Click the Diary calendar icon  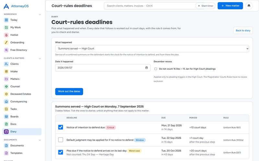pyautogui.click(x=6, y=132)
